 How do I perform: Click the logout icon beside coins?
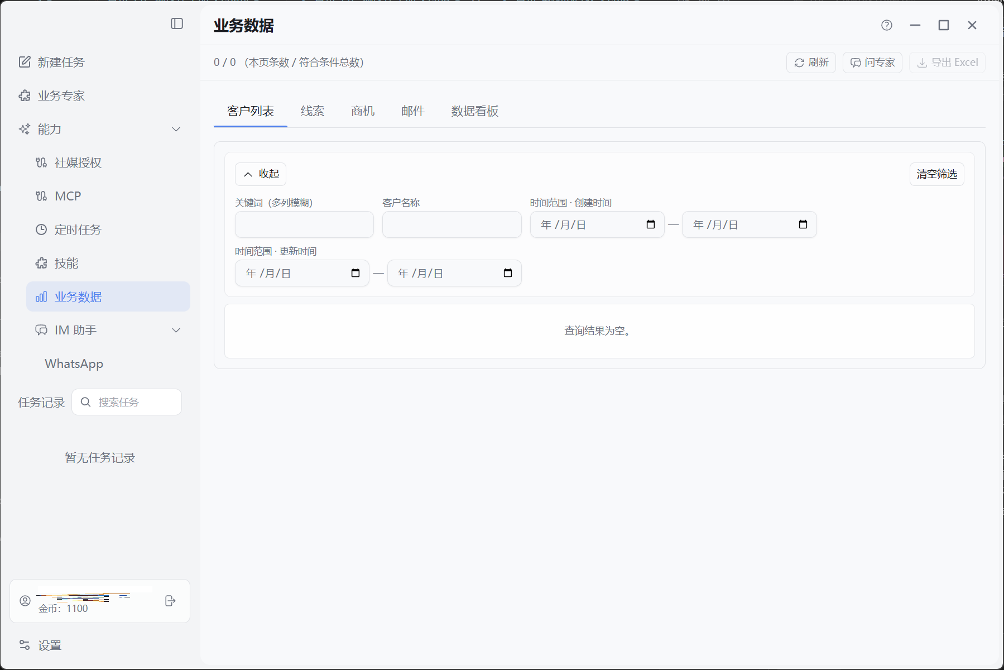[170, 601]
